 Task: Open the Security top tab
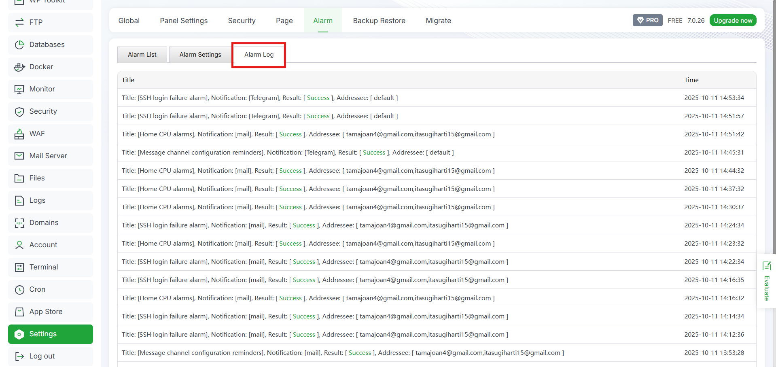[242, 21]
